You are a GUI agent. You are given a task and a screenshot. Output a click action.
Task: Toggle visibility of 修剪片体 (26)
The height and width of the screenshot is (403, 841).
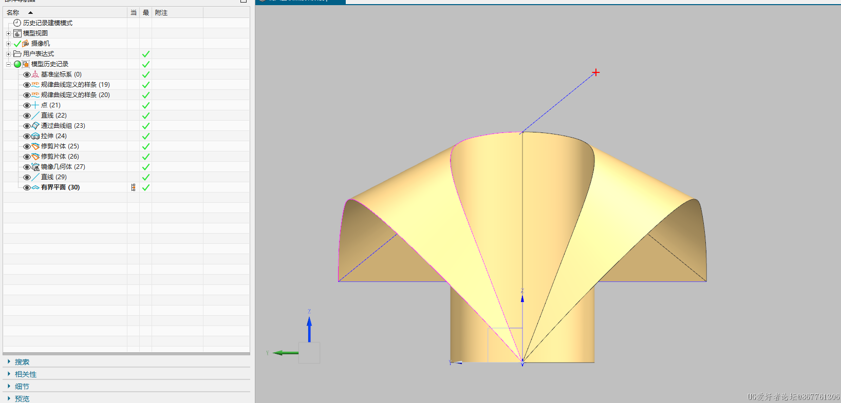coord(27,157)
